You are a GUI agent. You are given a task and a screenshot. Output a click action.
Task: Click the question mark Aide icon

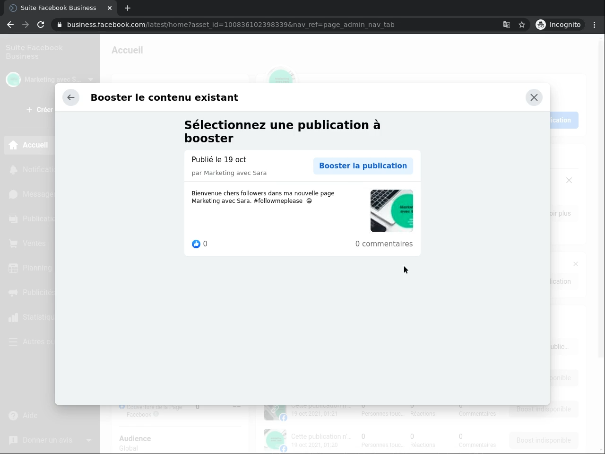click(x=13, y=416)
